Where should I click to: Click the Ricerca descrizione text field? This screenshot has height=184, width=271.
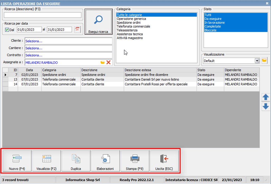coord(43,15)
